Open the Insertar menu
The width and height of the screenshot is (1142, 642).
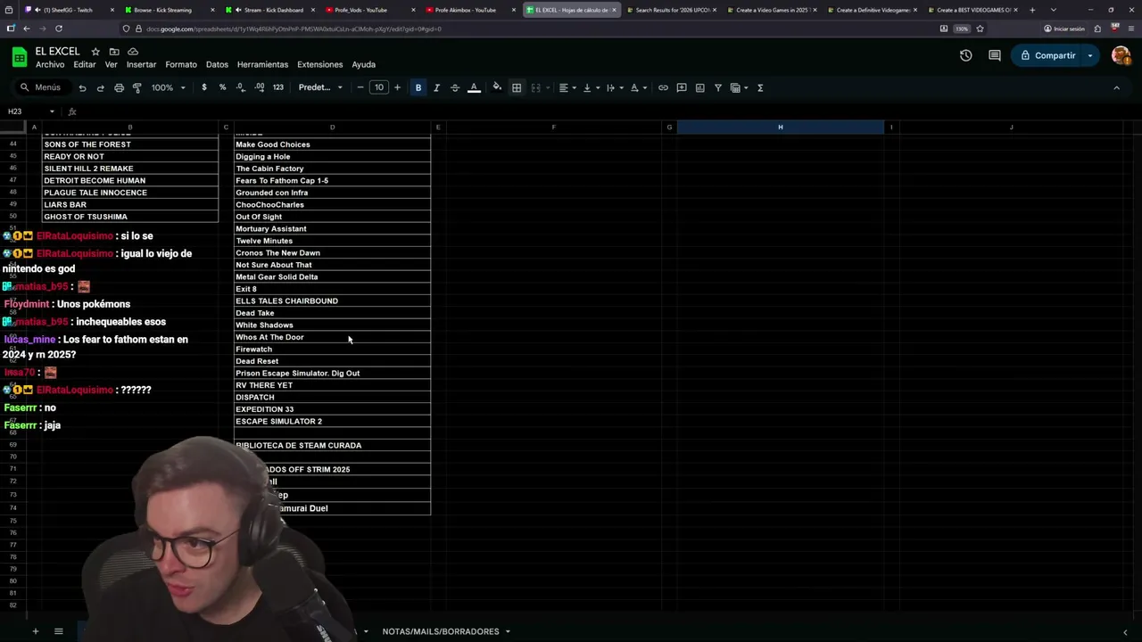click(141, 64)
